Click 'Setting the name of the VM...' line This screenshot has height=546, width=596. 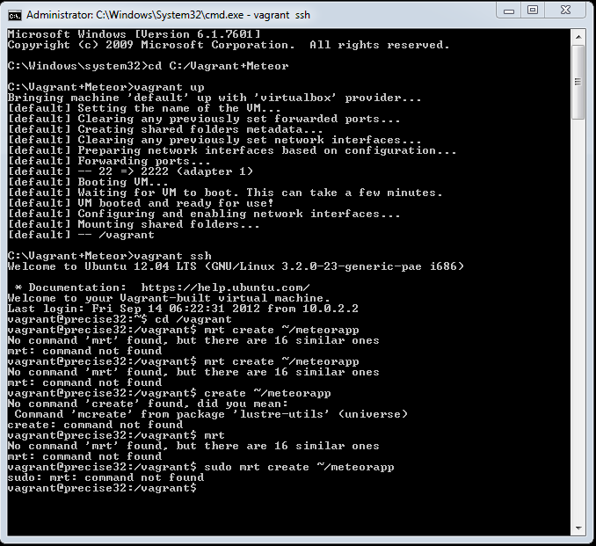pyautogui.click(x=144, y=108)
